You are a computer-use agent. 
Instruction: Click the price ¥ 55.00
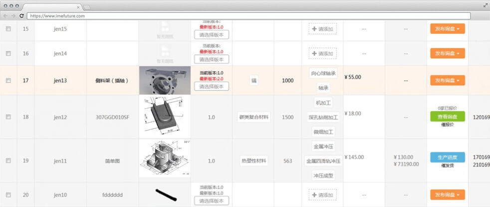click(x=353, y=77)
